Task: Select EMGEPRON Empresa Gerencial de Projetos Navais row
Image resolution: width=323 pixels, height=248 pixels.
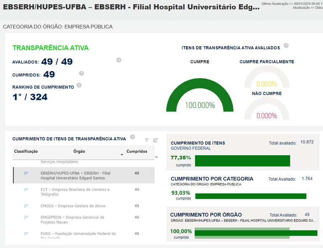Action: coord(84,219)
